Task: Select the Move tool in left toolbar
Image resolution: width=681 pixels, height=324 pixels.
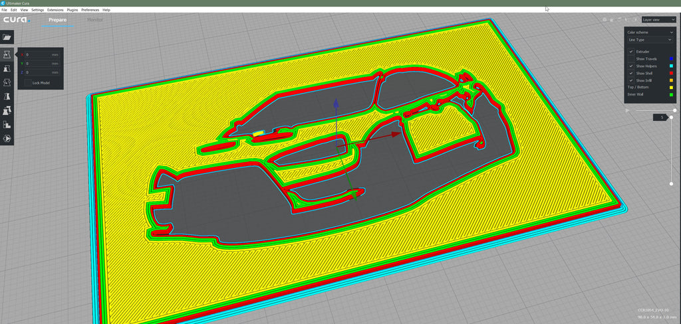Action: click(x=7, y=54)
